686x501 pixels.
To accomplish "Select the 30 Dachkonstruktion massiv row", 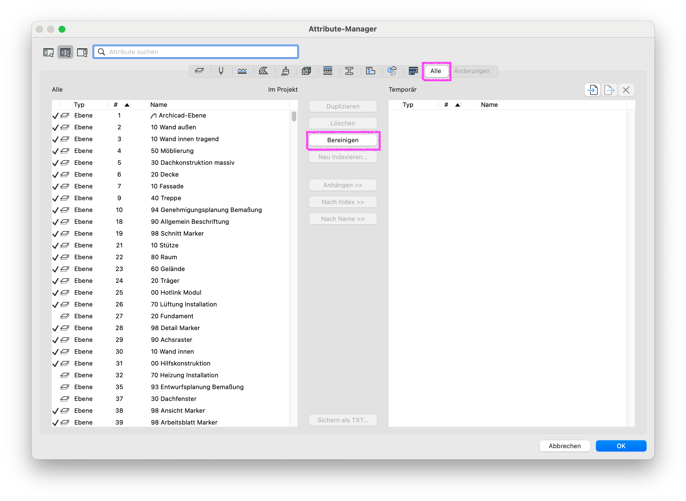I will [x=171, y=163].
